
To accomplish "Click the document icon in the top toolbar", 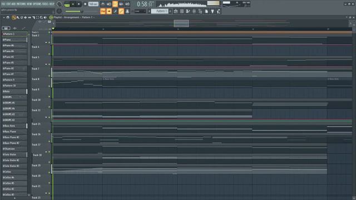I will point(206,11).
